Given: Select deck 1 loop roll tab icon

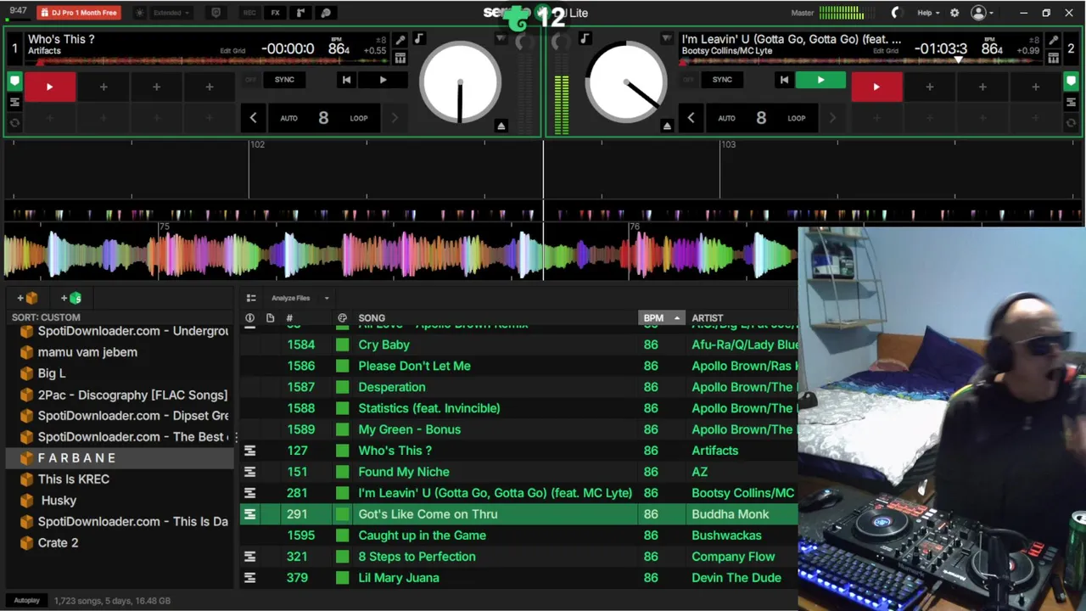Looking at the screenshot, I should tap(14, 122).
